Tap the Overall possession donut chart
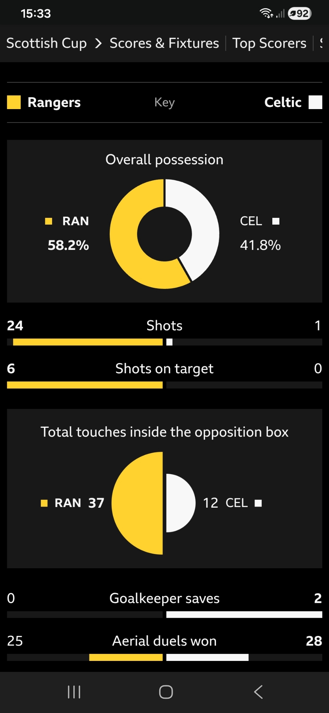 click(164, 234)
